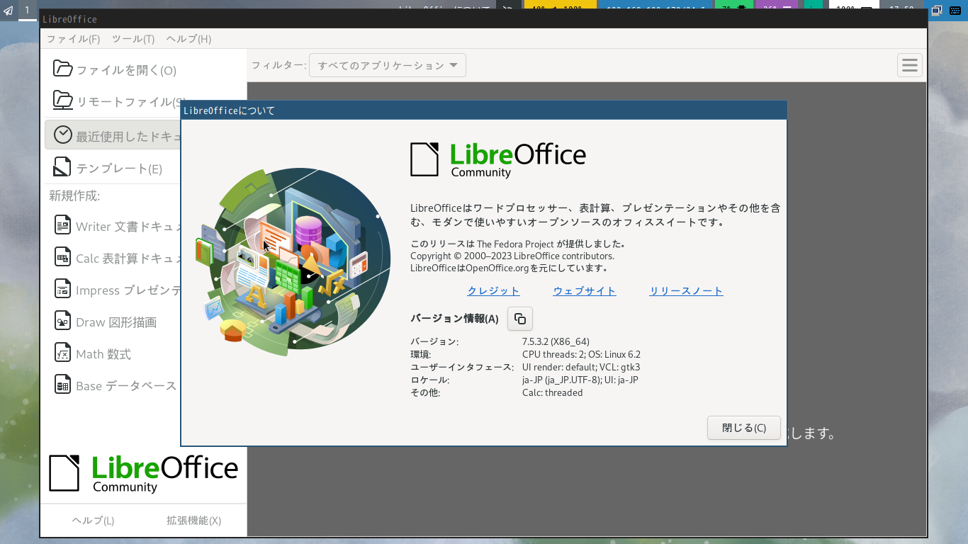The image size is (968, 544).
Task: Click the 'バージョン情報(A)' heading
Action: click(454, 319)
